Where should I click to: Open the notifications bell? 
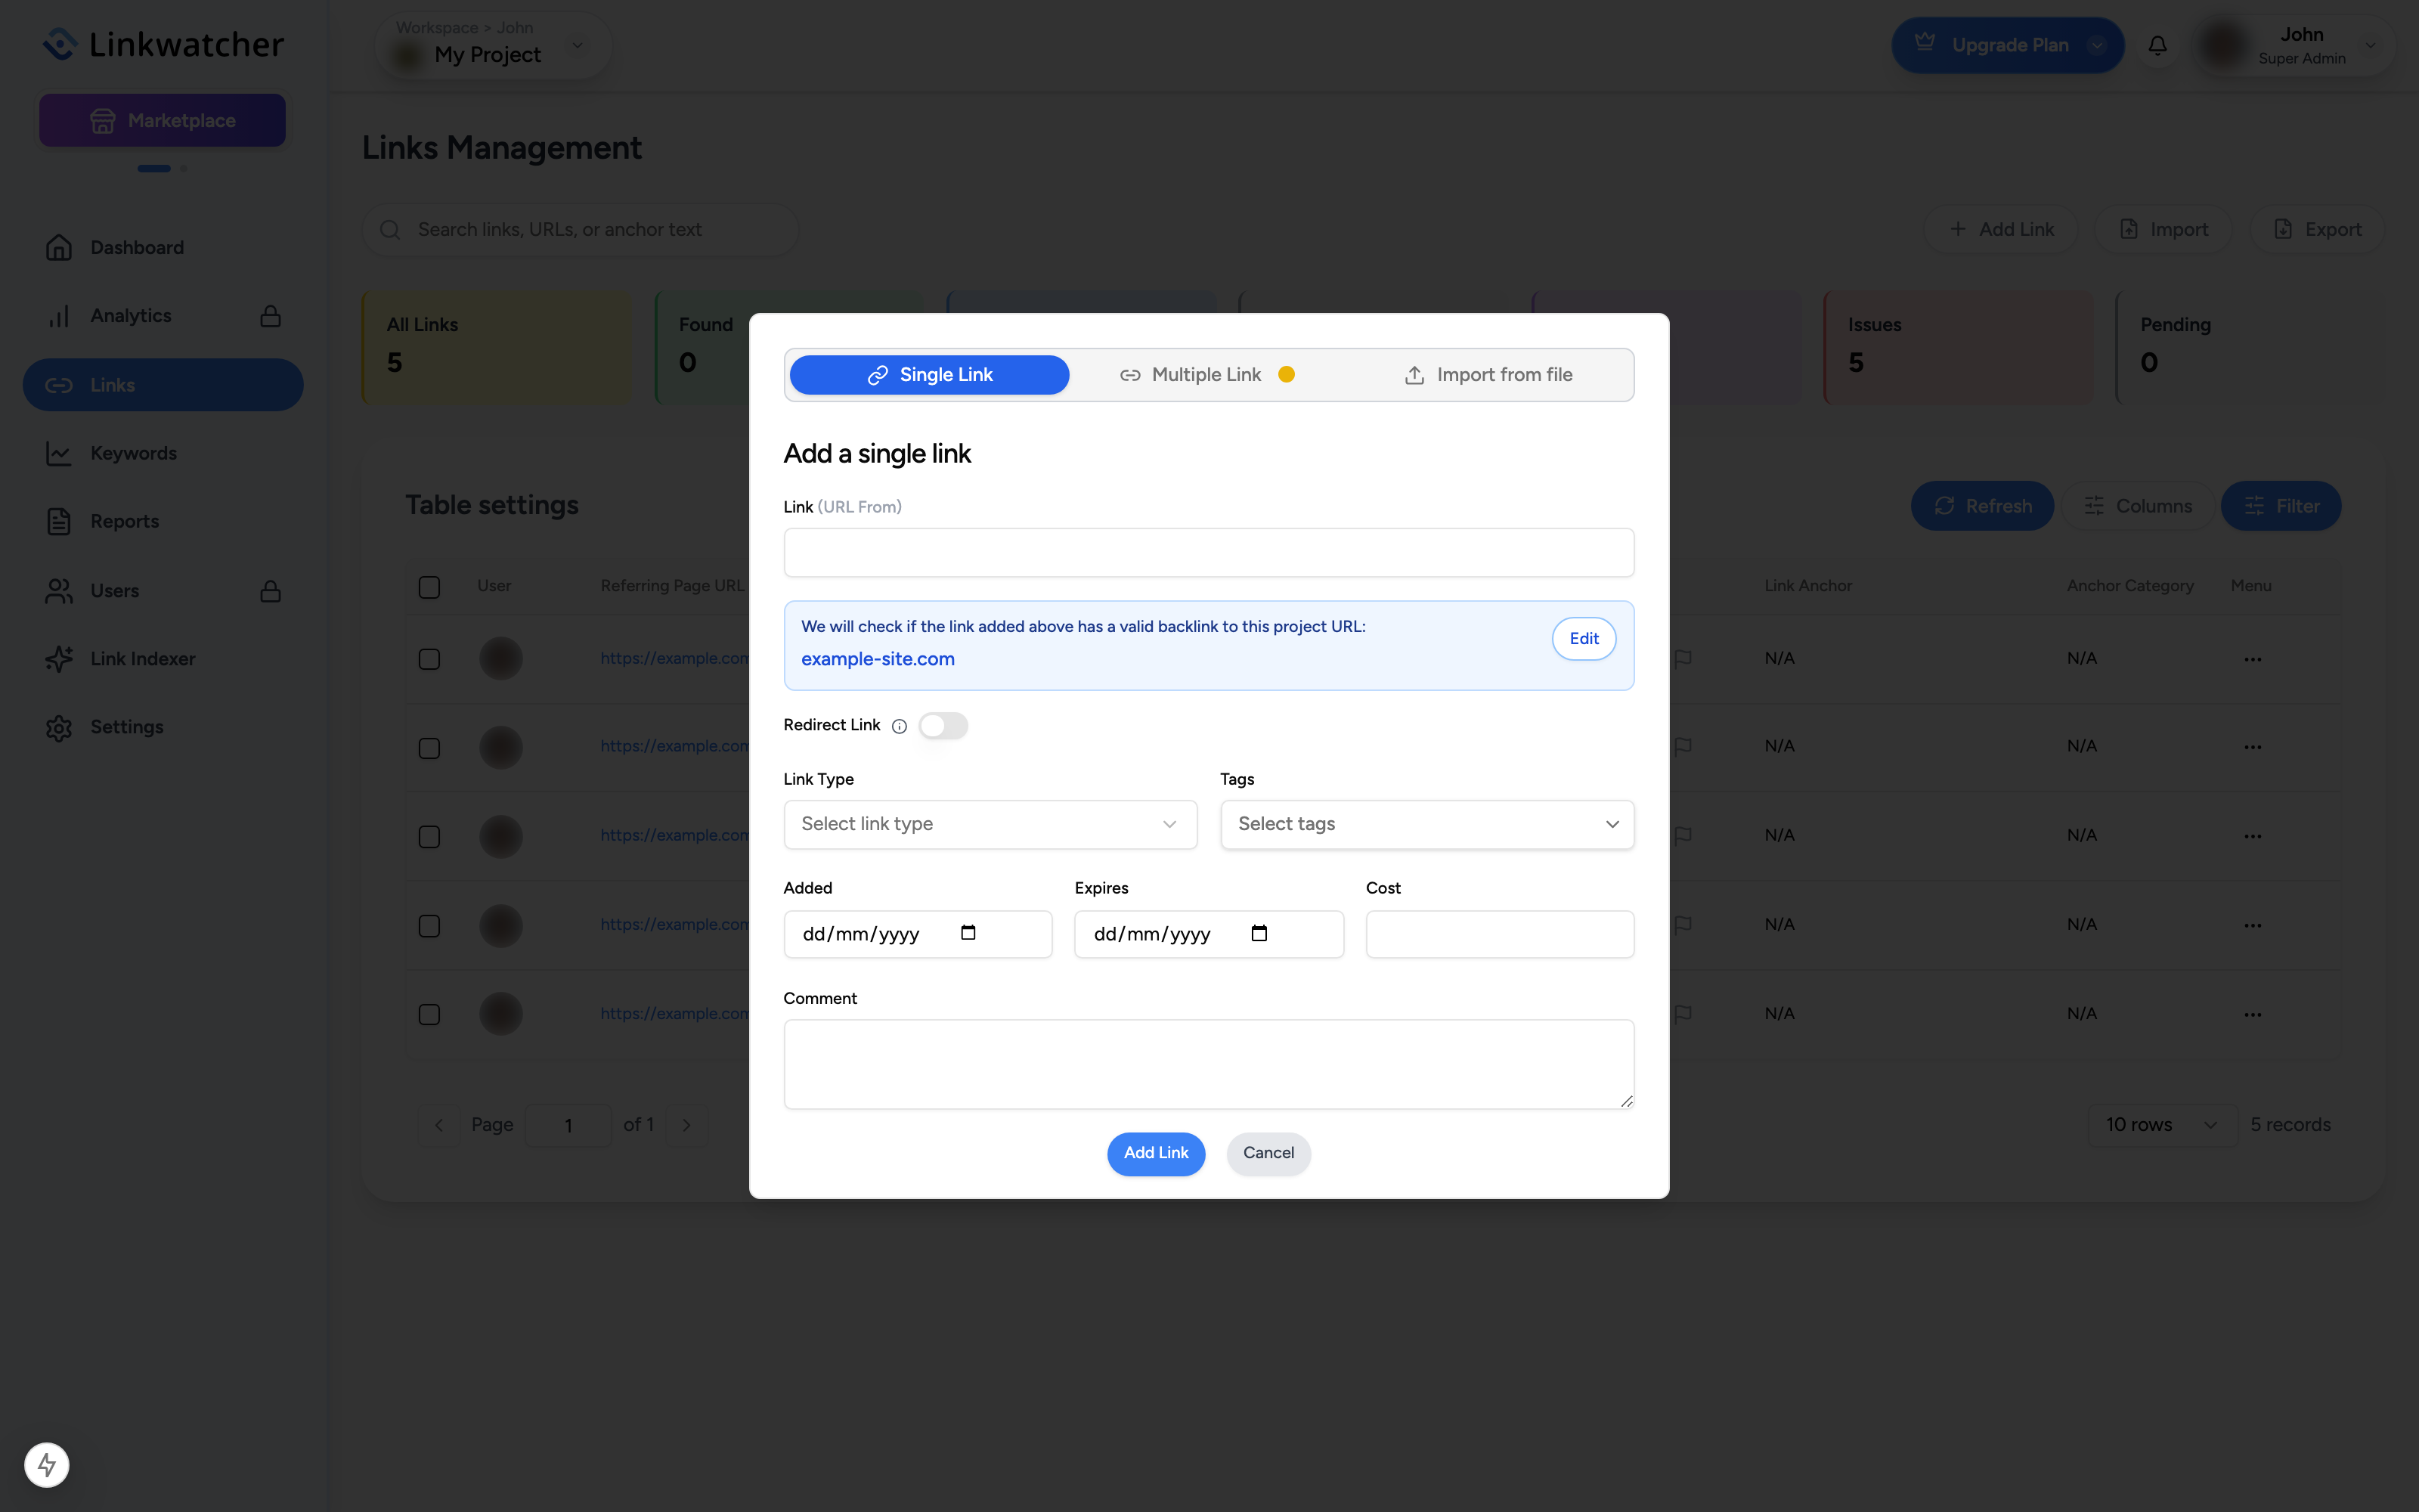[2158, 45]
